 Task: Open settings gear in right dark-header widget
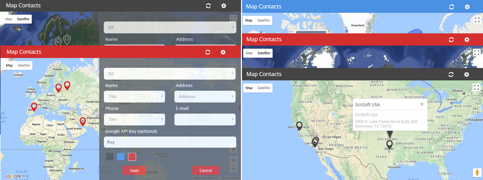coord(467,74)
